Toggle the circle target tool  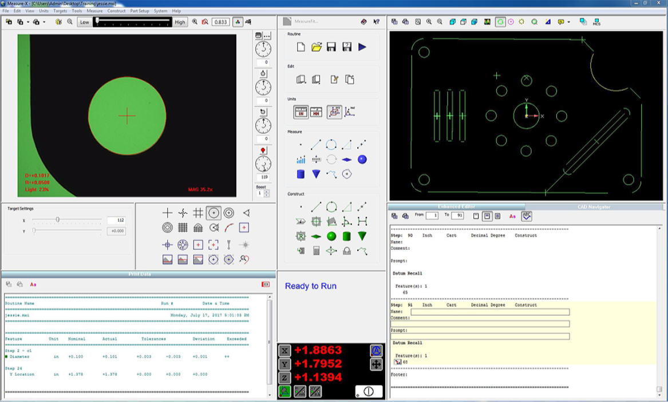point(214,213)
